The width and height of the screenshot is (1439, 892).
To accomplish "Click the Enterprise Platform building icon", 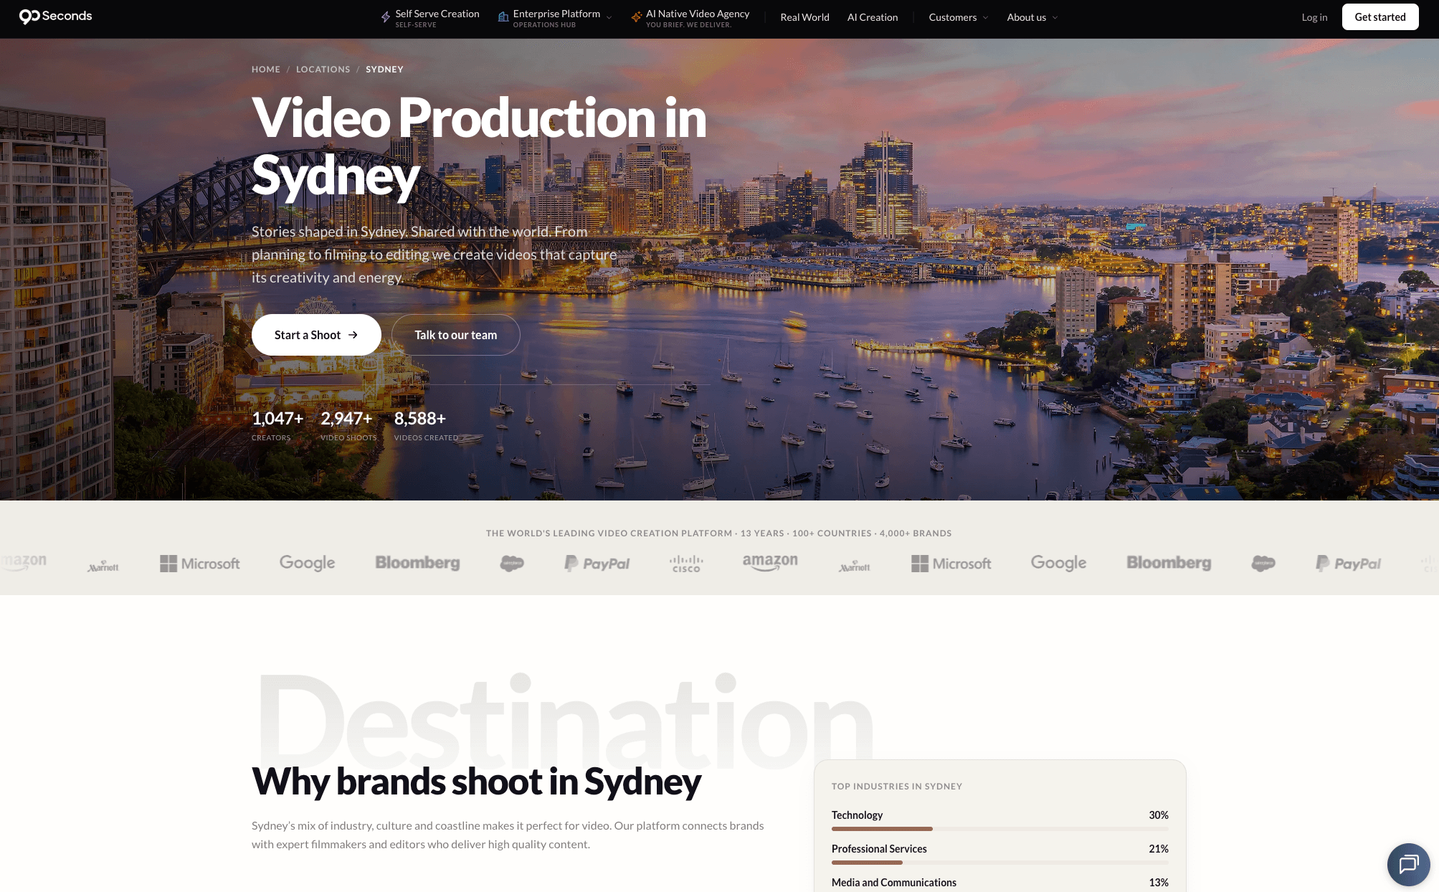I will click(503, 17).
